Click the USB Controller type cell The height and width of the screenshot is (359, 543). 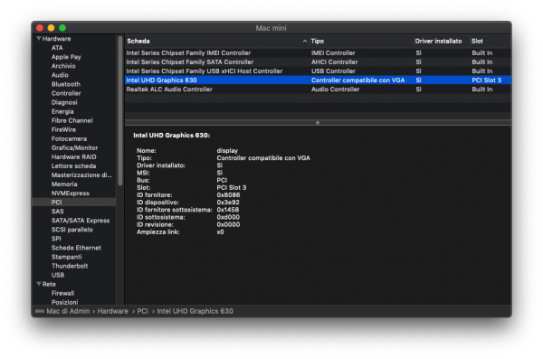point(333,71)
